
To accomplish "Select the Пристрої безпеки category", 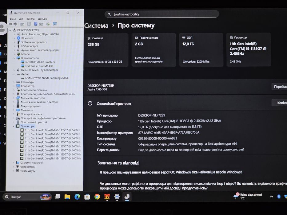I will coord(31,114).
